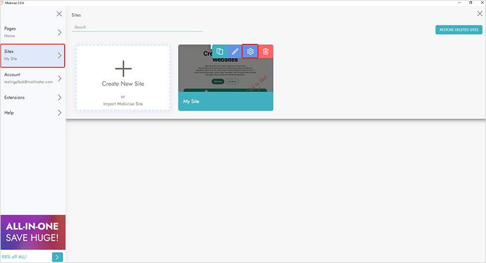Expand the Help menu chevron
Image resolution: width=486 pixels, height=263 pixels.
click(x=60, y=113)
